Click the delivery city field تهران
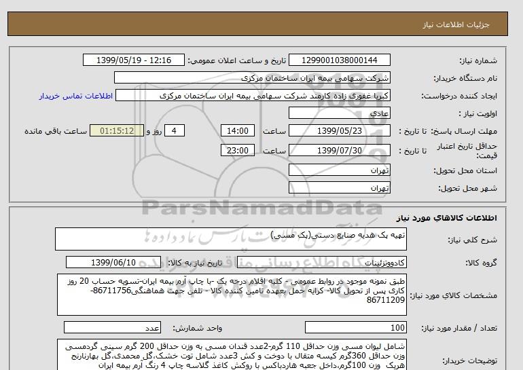This screenshot has height=370, width=523. click(x=339, y=187)
